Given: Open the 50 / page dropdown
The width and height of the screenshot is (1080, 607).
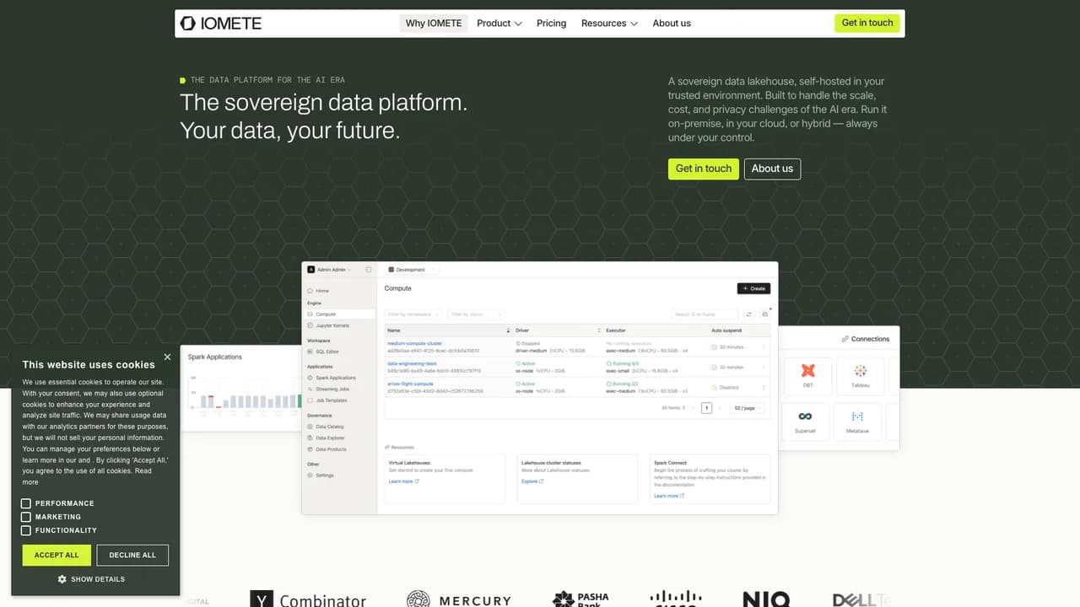Looking at the screenshot, I should 748,408.
